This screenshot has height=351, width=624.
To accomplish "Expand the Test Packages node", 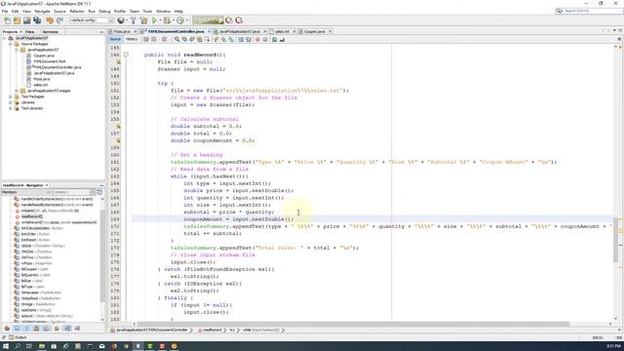I will point(11,97).
